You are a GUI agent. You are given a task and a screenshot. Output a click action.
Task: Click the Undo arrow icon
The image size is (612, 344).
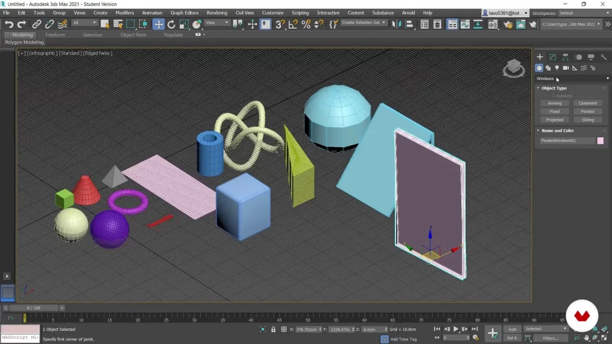pyautogui.click(x=8, y=24)
